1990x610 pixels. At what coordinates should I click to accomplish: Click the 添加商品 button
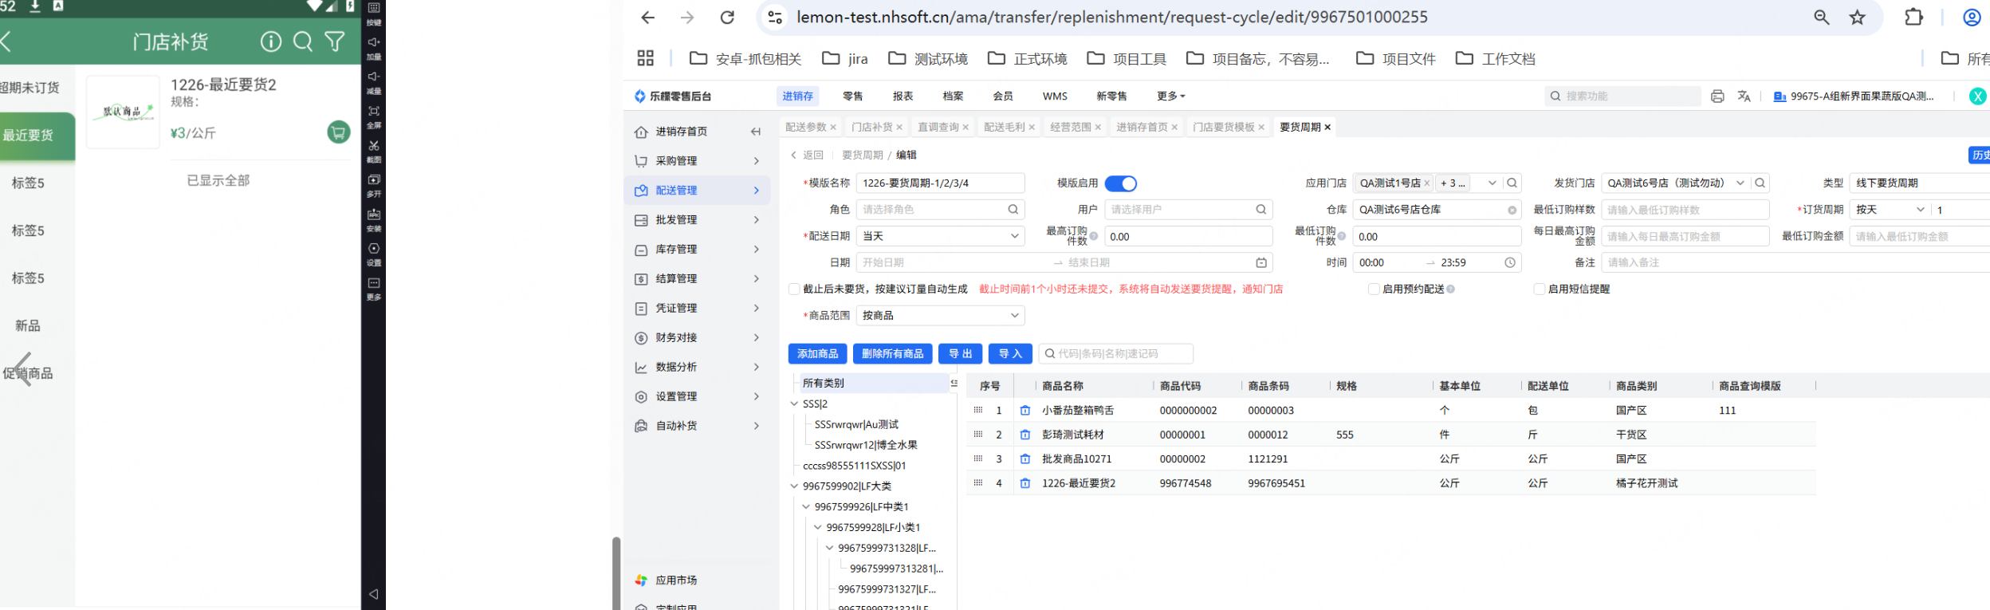tap(817, 354)
